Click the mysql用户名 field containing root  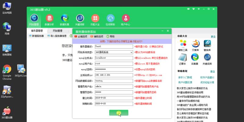(114, 64)
